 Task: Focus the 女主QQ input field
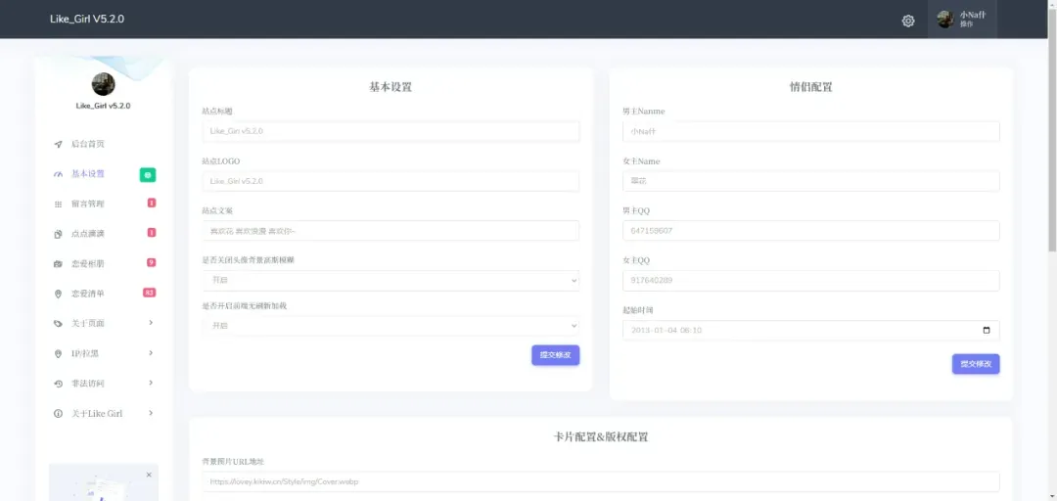click(811, 281)
